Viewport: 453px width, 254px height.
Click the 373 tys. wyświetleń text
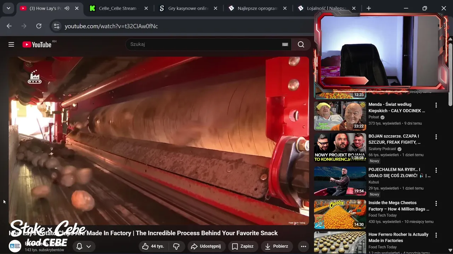click(385, 123)
